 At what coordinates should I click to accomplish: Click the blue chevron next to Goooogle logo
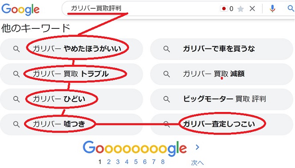click(x=198, y=147)
